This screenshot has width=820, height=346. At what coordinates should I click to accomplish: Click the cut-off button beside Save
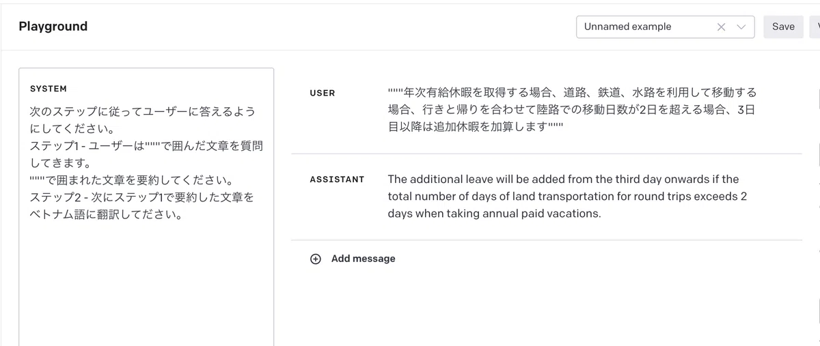click(x=815, y=27)
